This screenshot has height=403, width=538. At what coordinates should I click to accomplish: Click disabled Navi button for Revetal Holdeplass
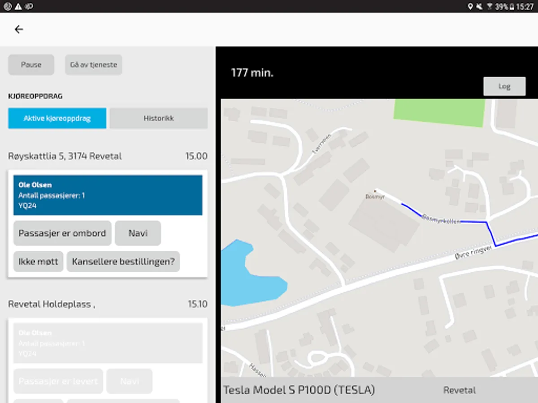pyautogui.click(x=130, y=382)
